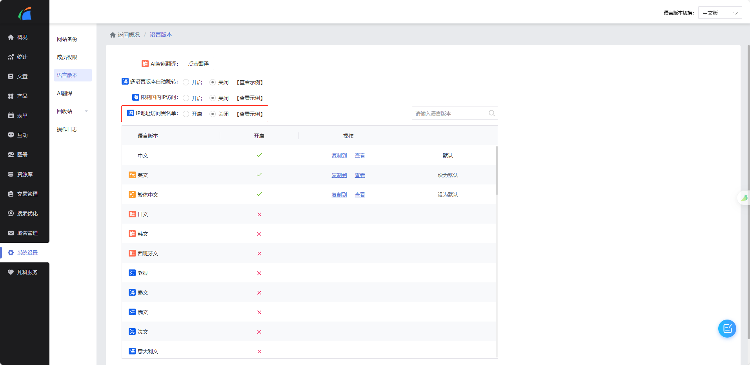Click the breadcrumb home icon
This screenshot has width=750, height=365.
[113, 35]
